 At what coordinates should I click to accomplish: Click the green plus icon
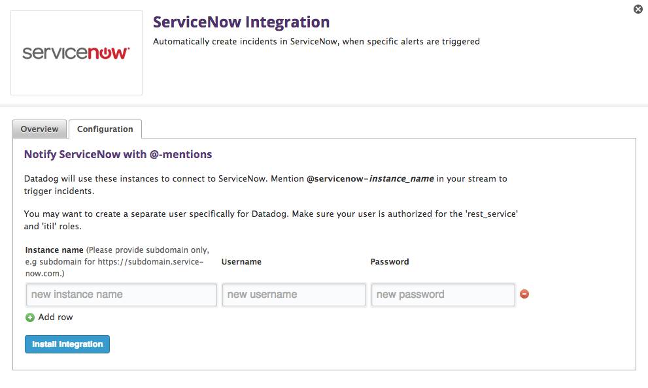[30, 317]
